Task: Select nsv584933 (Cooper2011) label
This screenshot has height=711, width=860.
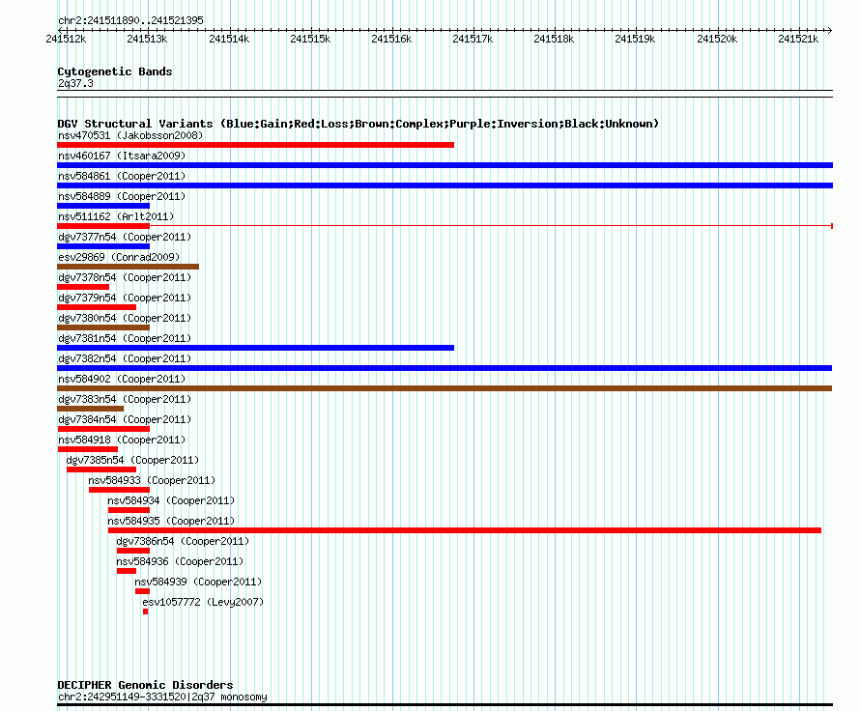Action: click(x=152, y=480)
